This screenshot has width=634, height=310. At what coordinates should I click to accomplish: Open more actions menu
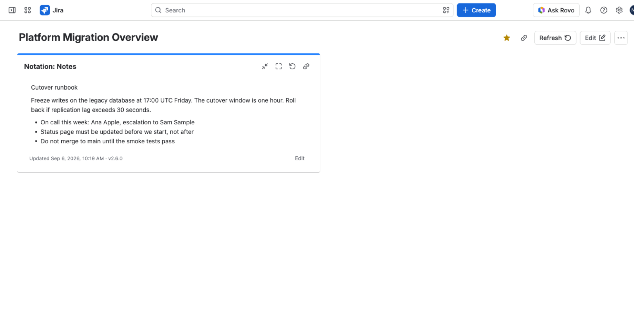621,38
